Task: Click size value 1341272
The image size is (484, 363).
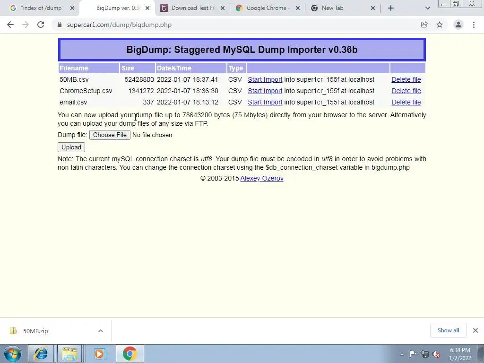Action: point(141,91)
